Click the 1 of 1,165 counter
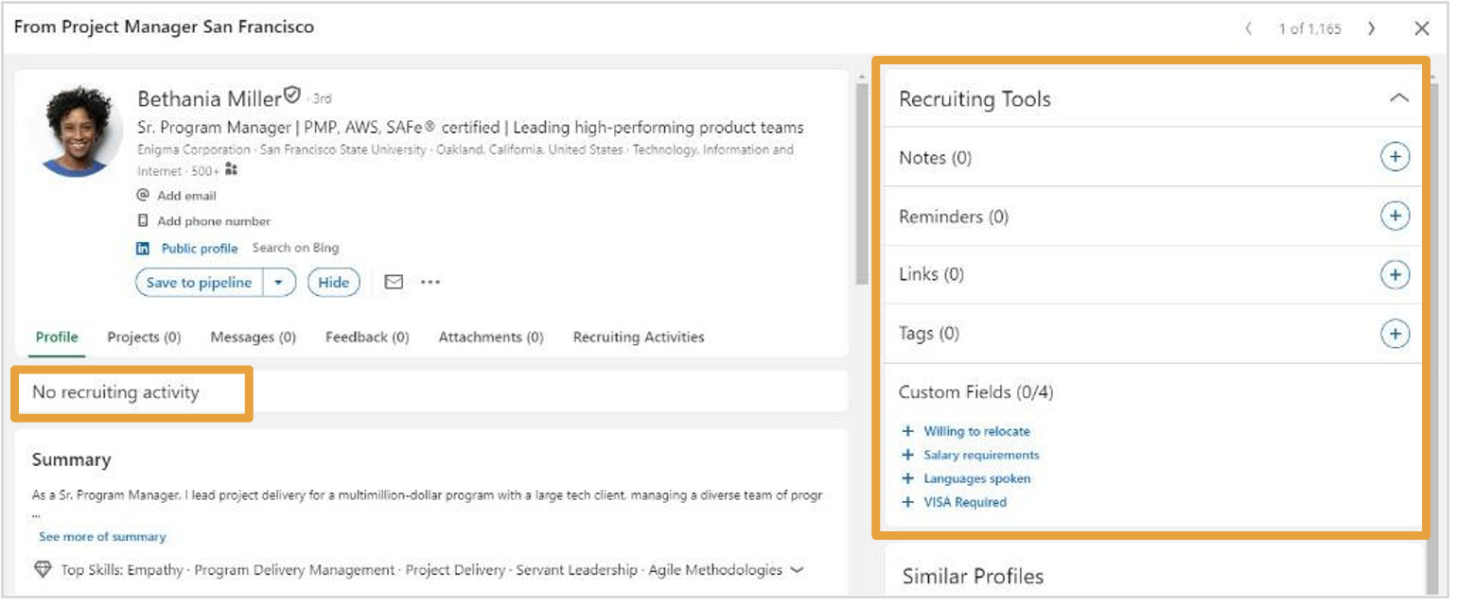The height and width of the screenshot is (606, 1457). [1309, 29]
